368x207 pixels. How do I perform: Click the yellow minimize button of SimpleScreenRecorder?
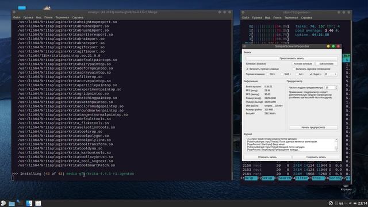point(328,46)
